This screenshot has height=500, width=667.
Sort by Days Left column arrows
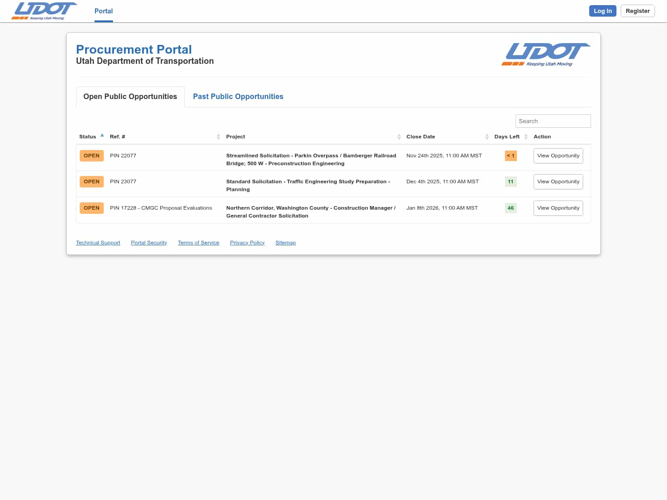pyautogui.click(x=526, y=137)
